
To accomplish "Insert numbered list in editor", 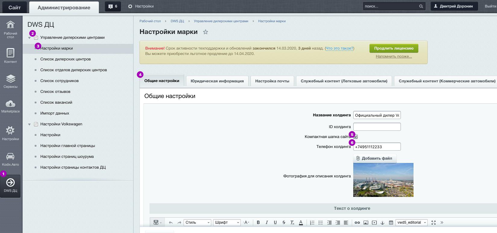I will pyautogui.click(x=312, y=222).
